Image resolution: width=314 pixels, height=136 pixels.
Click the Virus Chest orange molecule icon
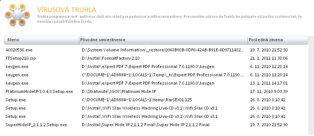pos(17,15)
